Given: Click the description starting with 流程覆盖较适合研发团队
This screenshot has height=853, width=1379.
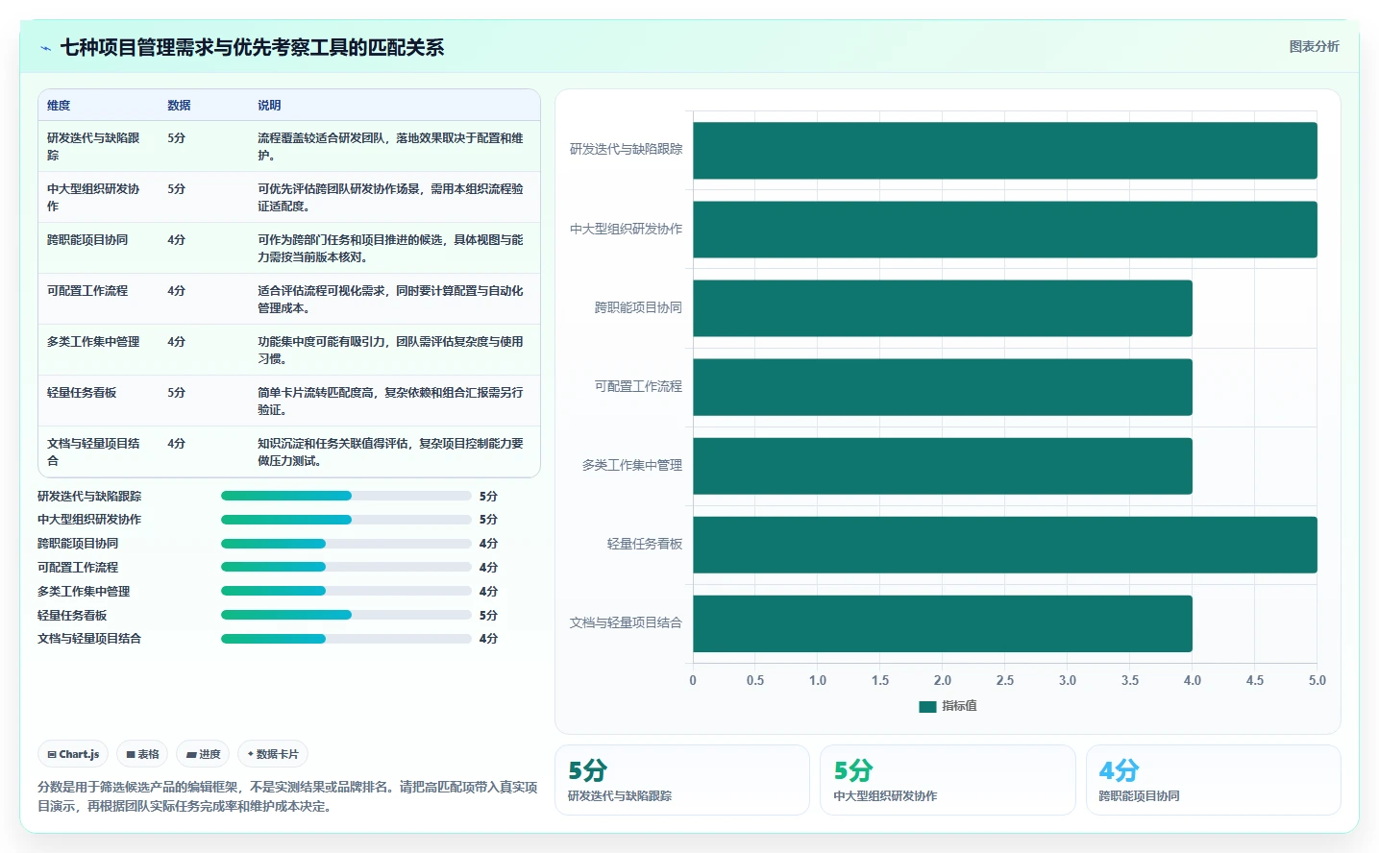Looking at the screenshot, I should (x=391, y=146).
